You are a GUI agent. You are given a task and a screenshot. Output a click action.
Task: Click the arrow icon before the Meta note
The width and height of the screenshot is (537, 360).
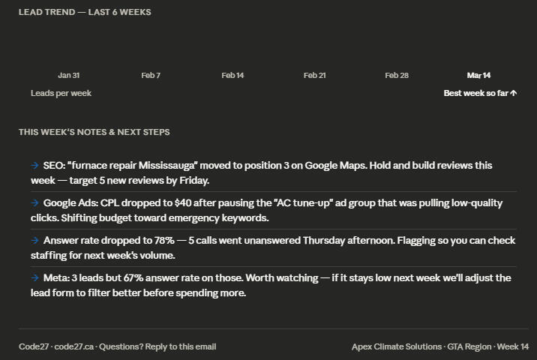pos(34,277)
